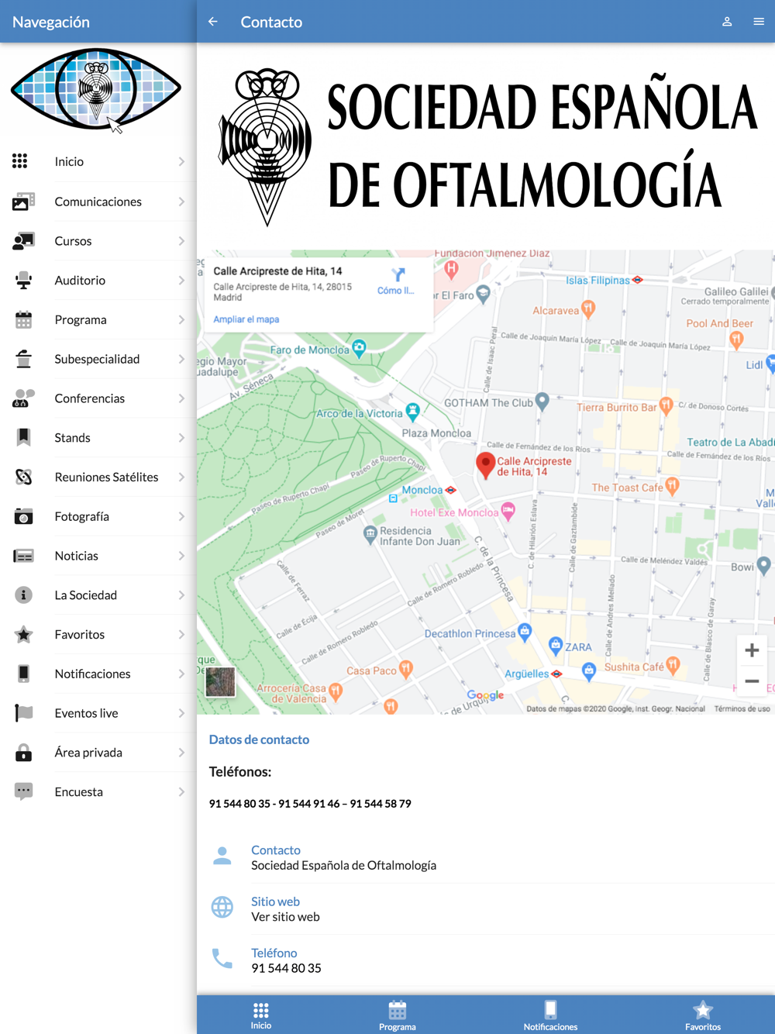This screenshot has height=1034, width=775.
Task: Zoom out the map with minus button
Action: click(752, 681)
